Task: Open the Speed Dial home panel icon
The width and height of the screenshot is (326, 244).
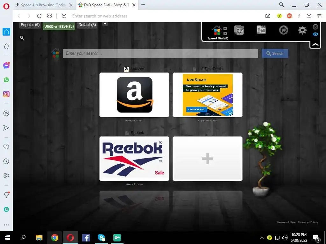Action: [217, 31]
